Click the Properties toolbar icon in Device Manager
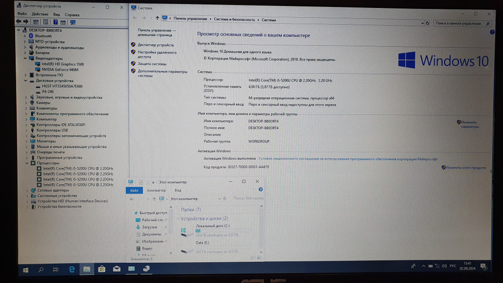 pyautogui.click(x=46, y=22)
